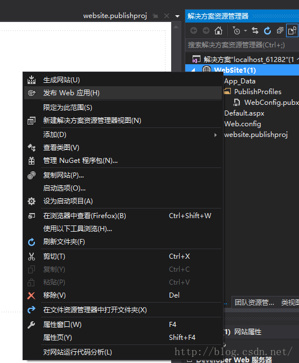Click the gear icon beside 设为启动项目
The width and height of the screenshot is (299, 363).
(32, 201)
